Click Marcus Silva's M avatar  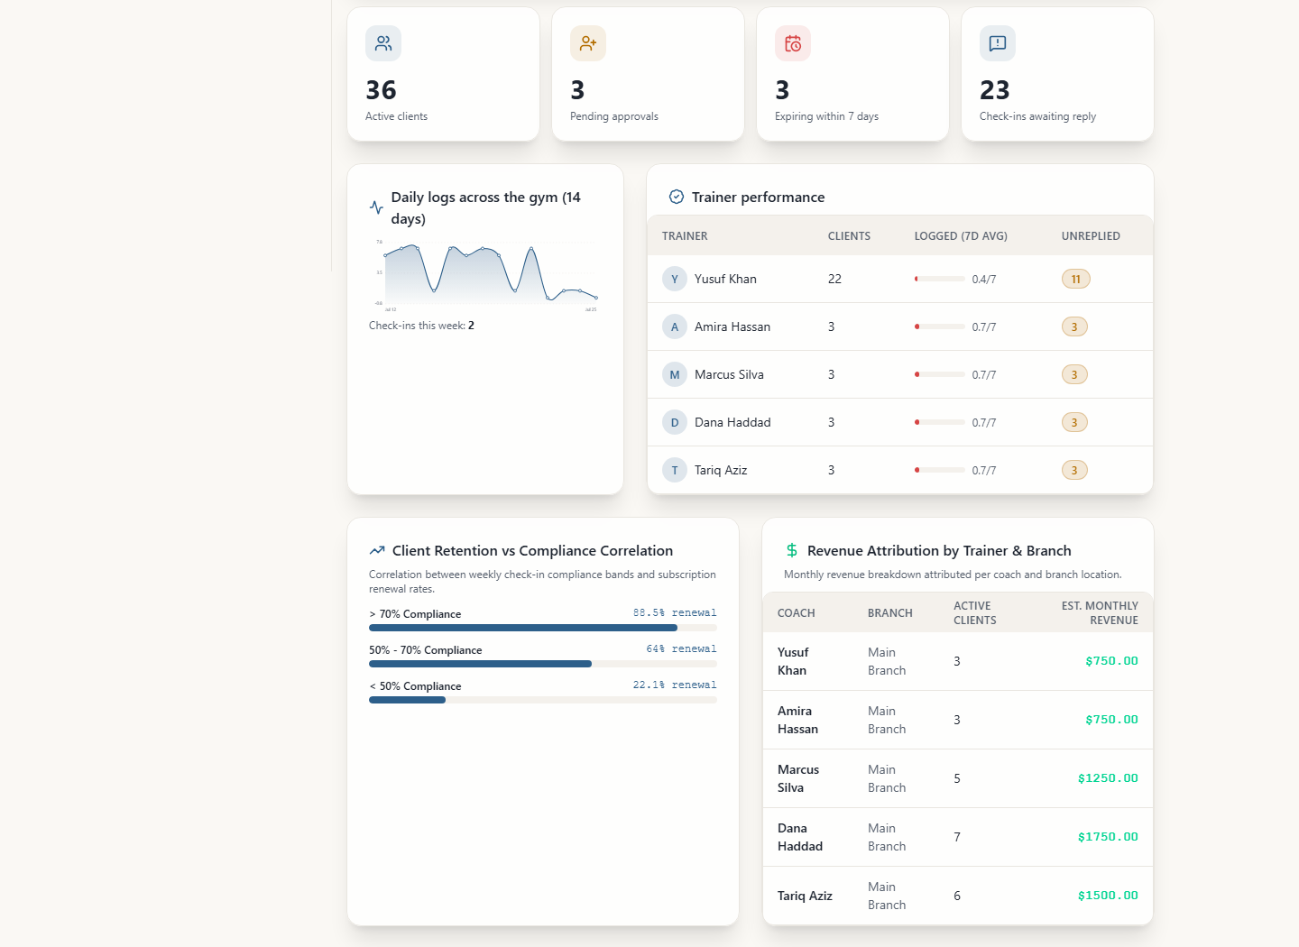click(675, 374)
